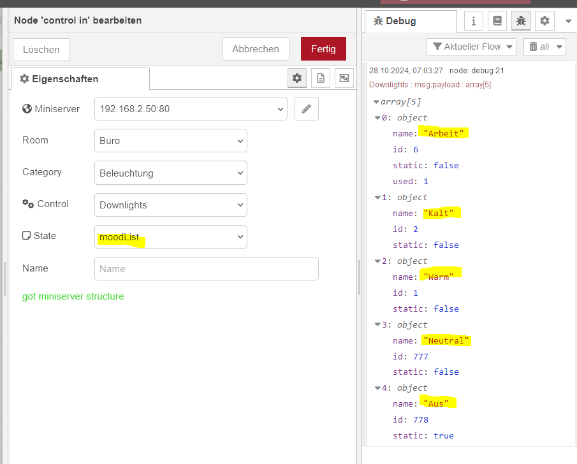Click the Fertig button
The height and width of the screenshot is (464, 577).
(x=323, y=49)
